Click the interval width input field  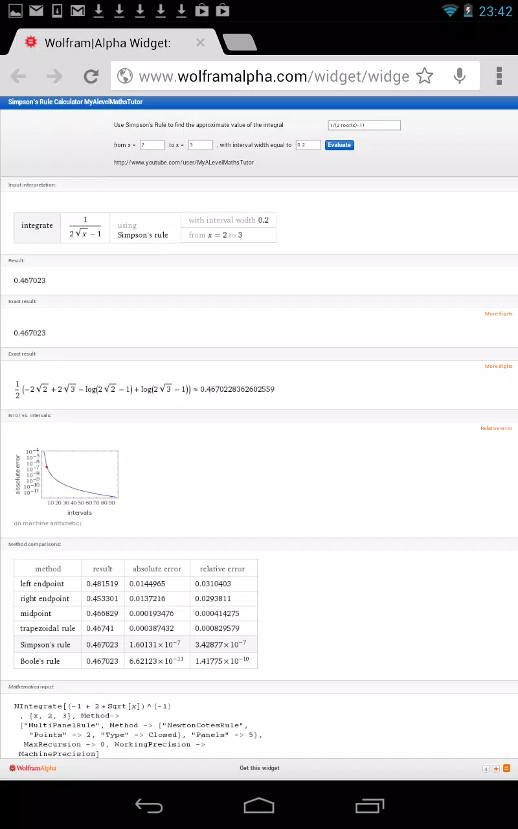pos(308,145)
